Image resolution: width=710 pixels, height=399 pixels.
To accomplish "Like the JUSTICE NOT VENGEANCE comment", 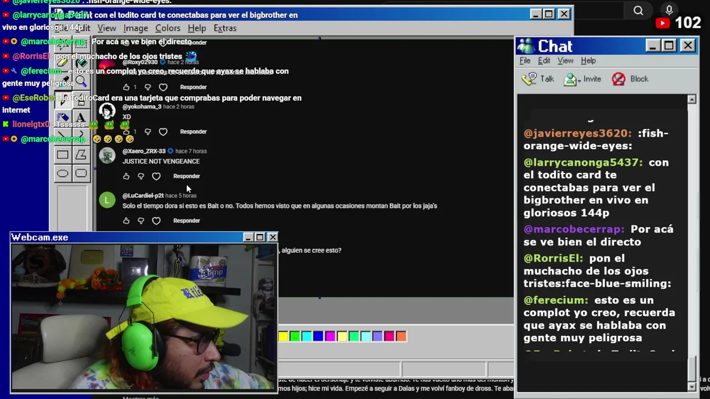I will coord(126,176).
